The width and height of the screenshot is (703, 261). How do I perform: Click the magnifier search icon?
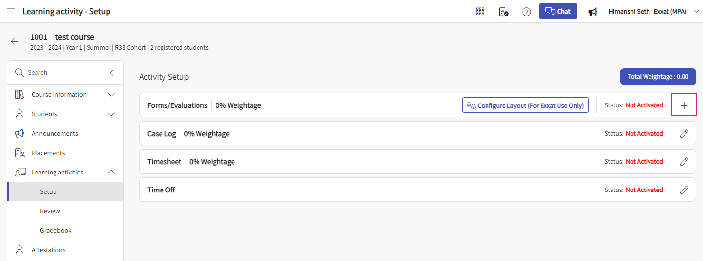19,72
